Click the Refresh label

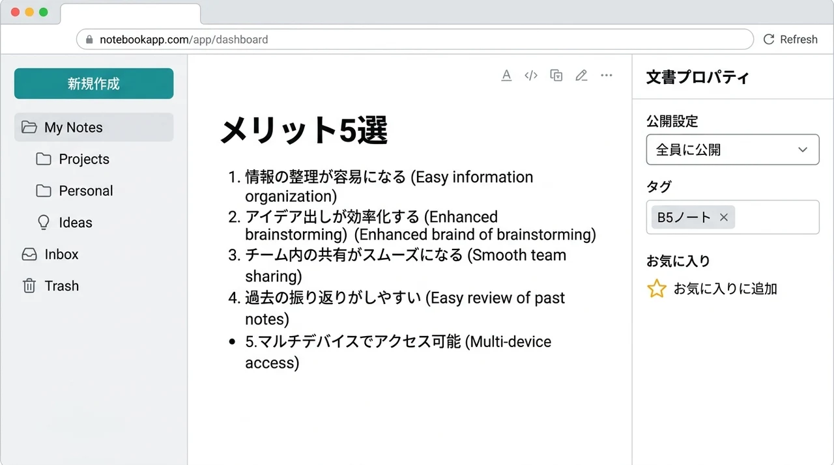799,39
